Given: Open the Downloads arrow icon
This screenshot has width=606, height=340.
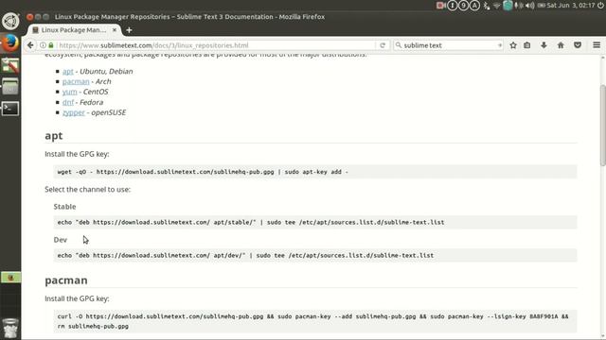Looking at the screenshot, I should (x=544, y=45).
